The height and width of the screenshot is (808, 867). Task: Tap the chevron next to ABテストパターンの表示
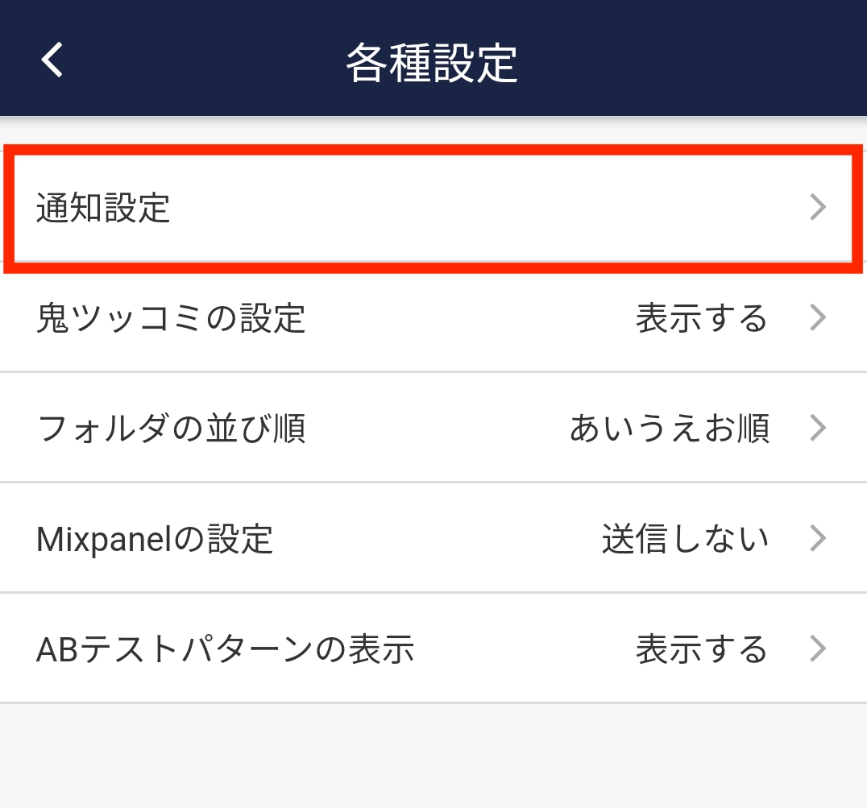click(818, 648)
